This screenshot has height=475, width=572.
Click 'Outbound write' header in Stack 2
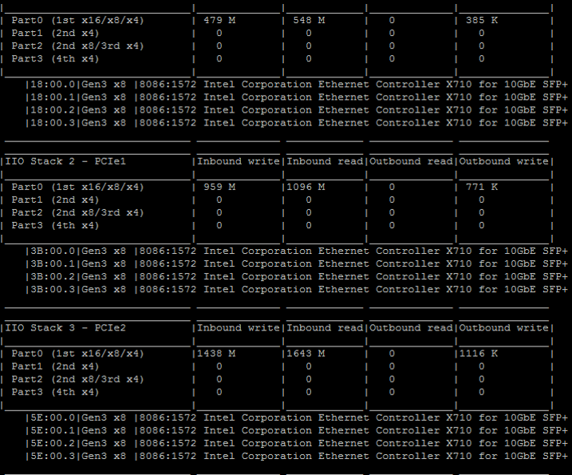click(x=503, y=161)
